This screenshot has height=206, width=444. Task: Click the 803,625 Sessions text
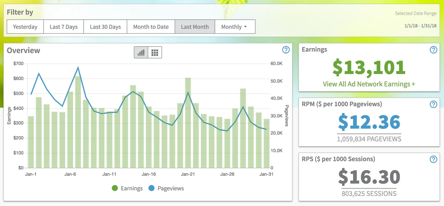369,193
